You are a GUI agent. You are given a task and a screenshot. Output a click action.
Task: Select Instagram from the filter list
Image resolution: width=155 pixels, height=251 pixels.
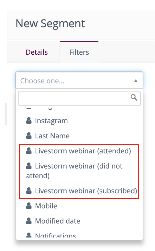coord(79,121)
